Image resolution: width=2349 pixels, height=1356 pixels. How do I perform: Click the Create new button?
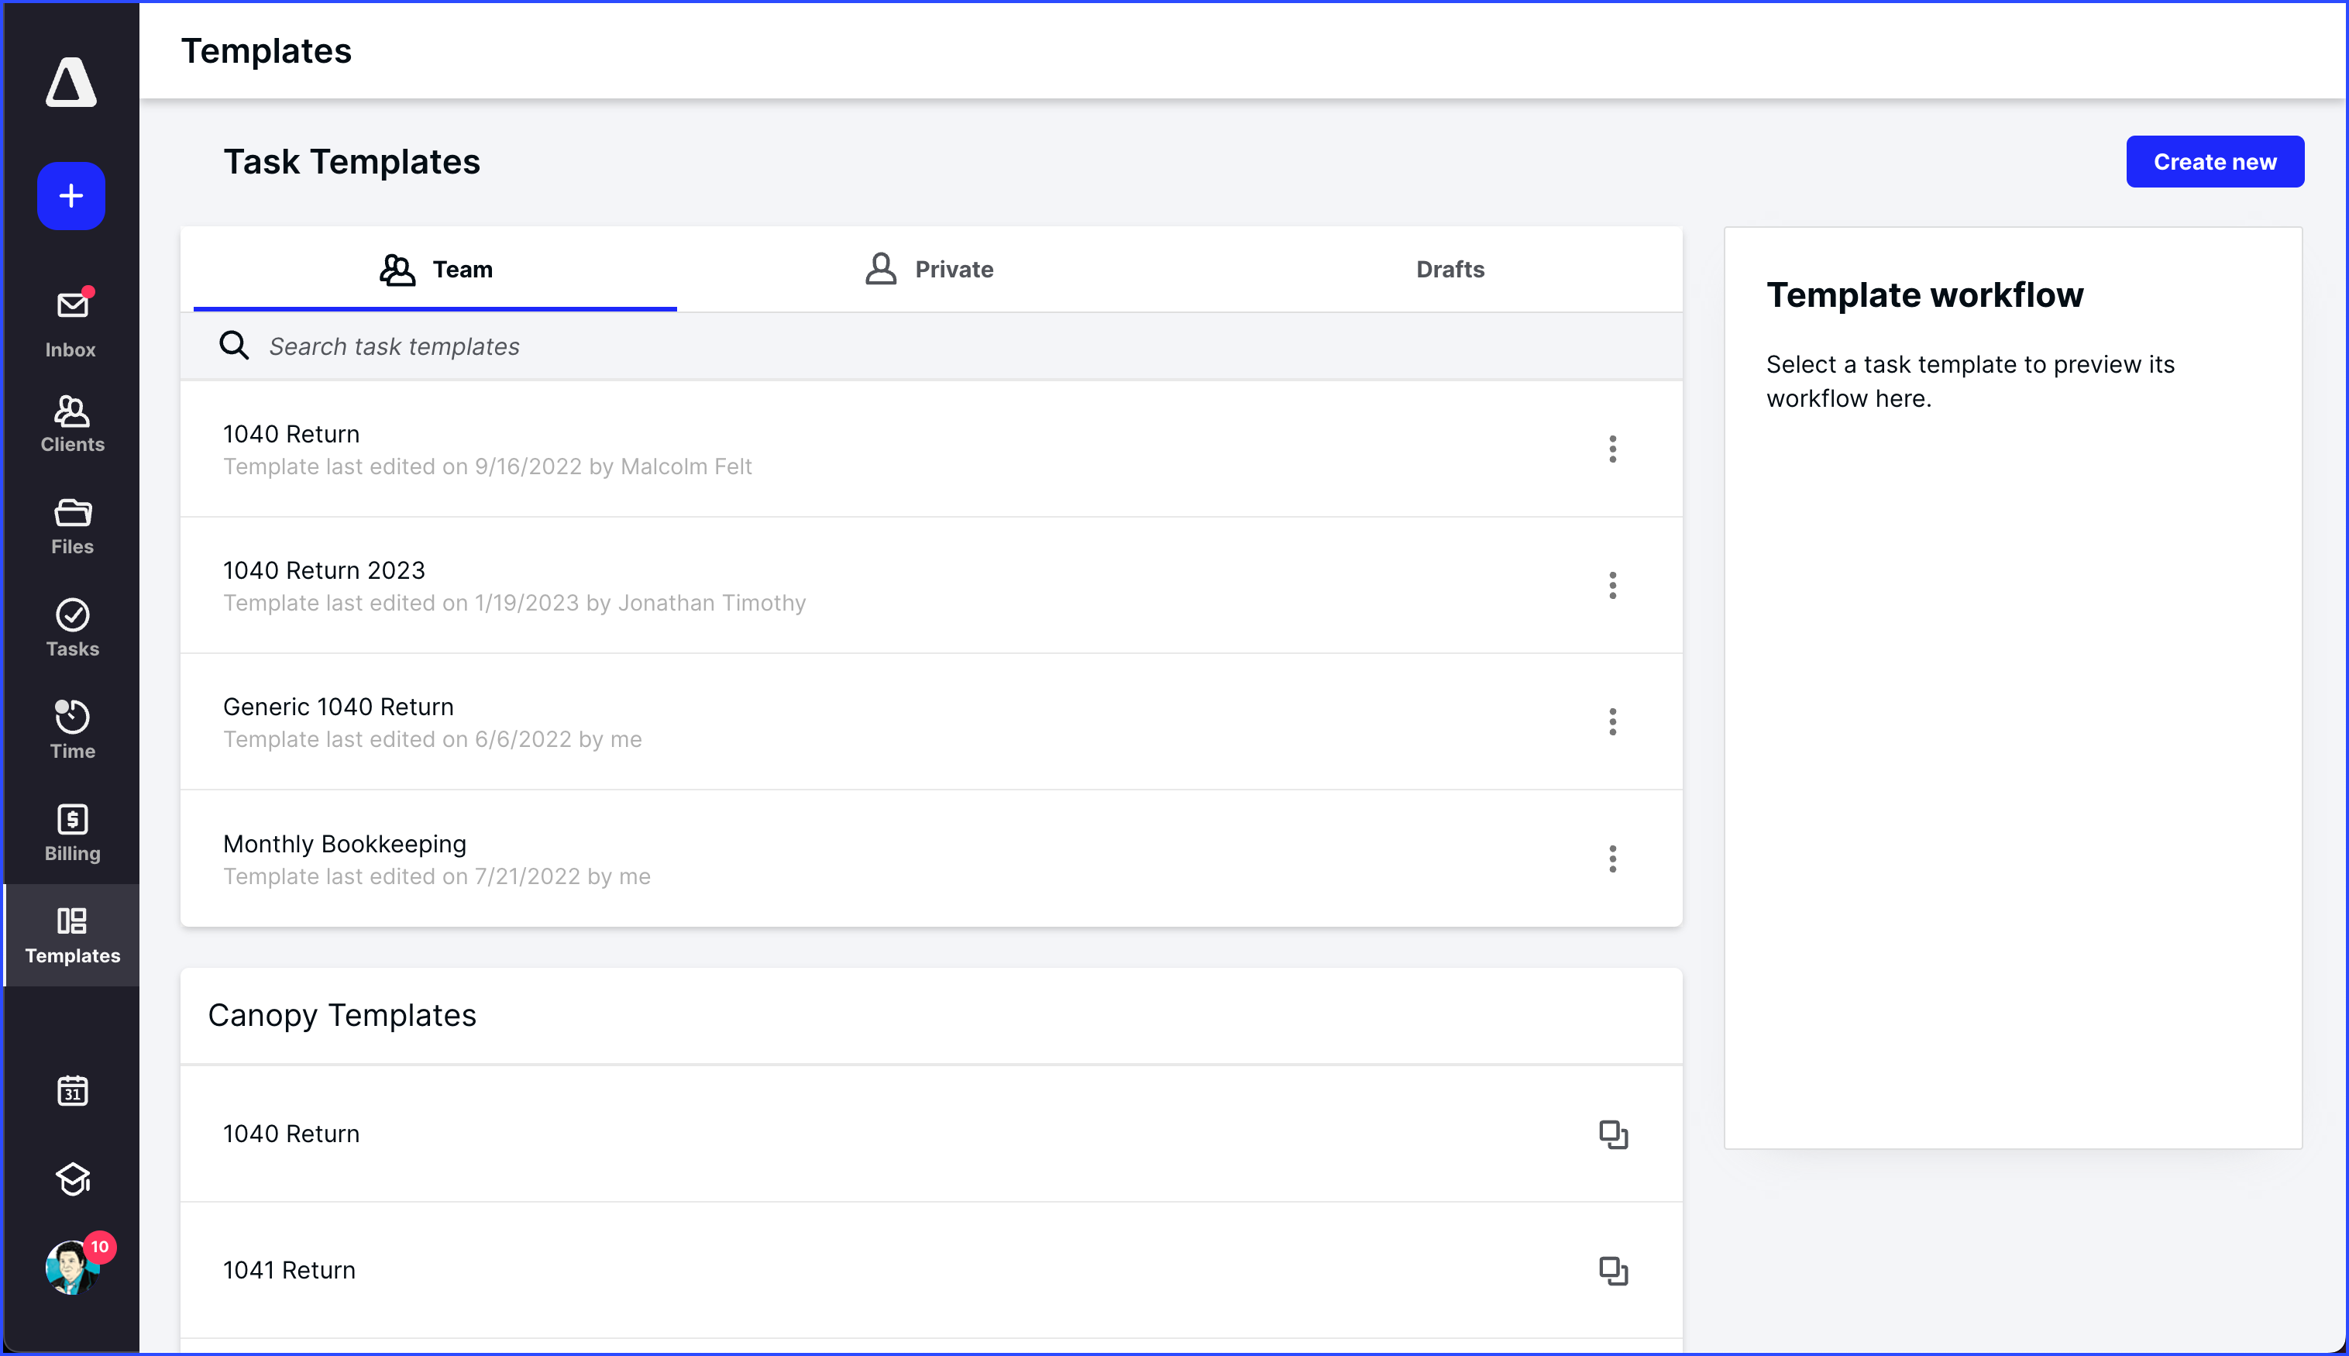pos(2214,161)
